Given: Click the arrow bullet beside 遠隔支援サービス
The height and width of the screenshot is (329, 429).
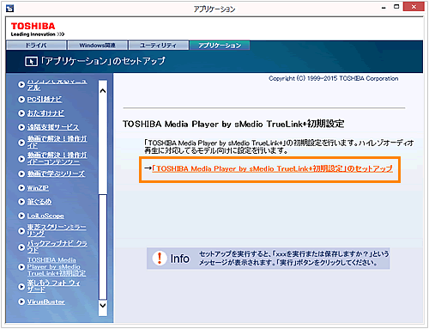Looking at the screenshot, I should click(21, 127).
